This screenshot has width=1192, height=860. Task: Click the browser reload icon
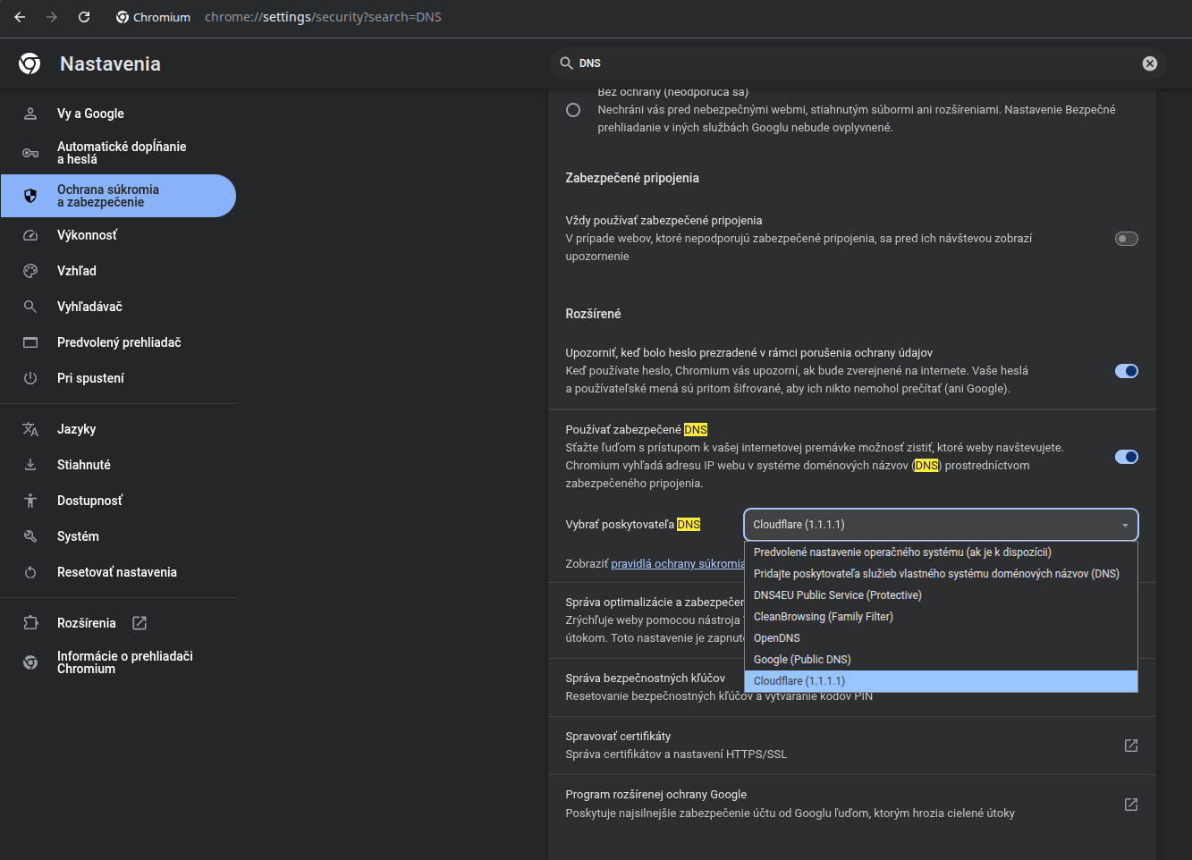tap(84, 17)
